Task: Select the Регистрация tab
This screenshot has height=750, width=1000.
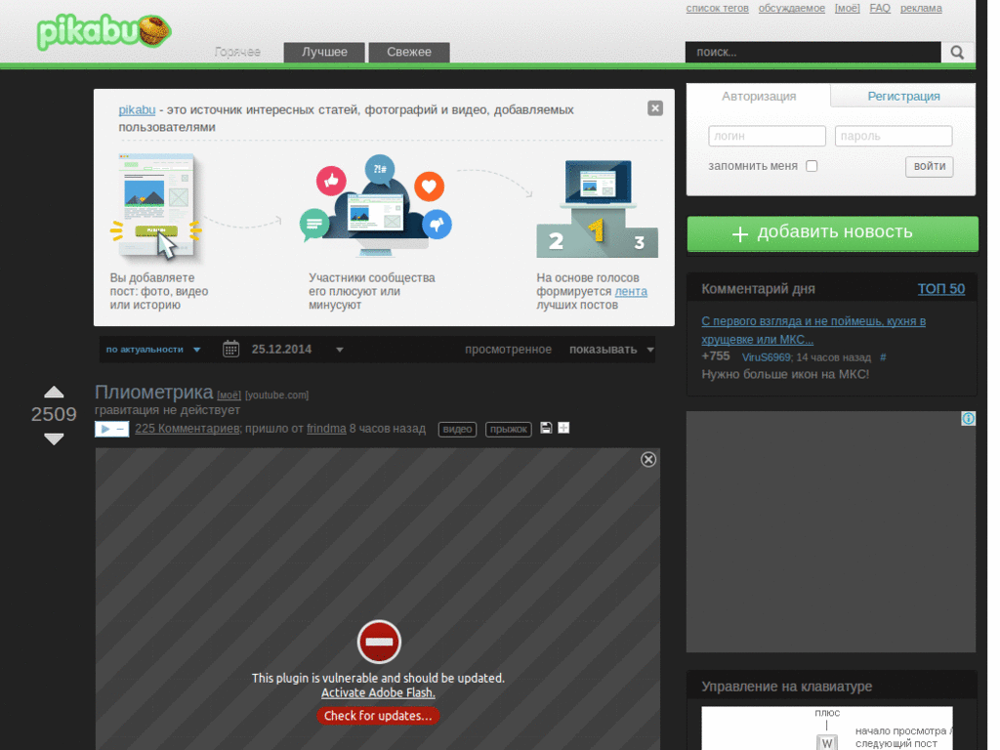Action: click(903, 97)
